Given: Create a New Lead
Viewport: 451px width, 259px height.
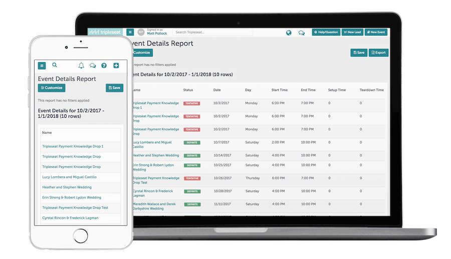Looking at the screenshot, I should tap(352, 32).
